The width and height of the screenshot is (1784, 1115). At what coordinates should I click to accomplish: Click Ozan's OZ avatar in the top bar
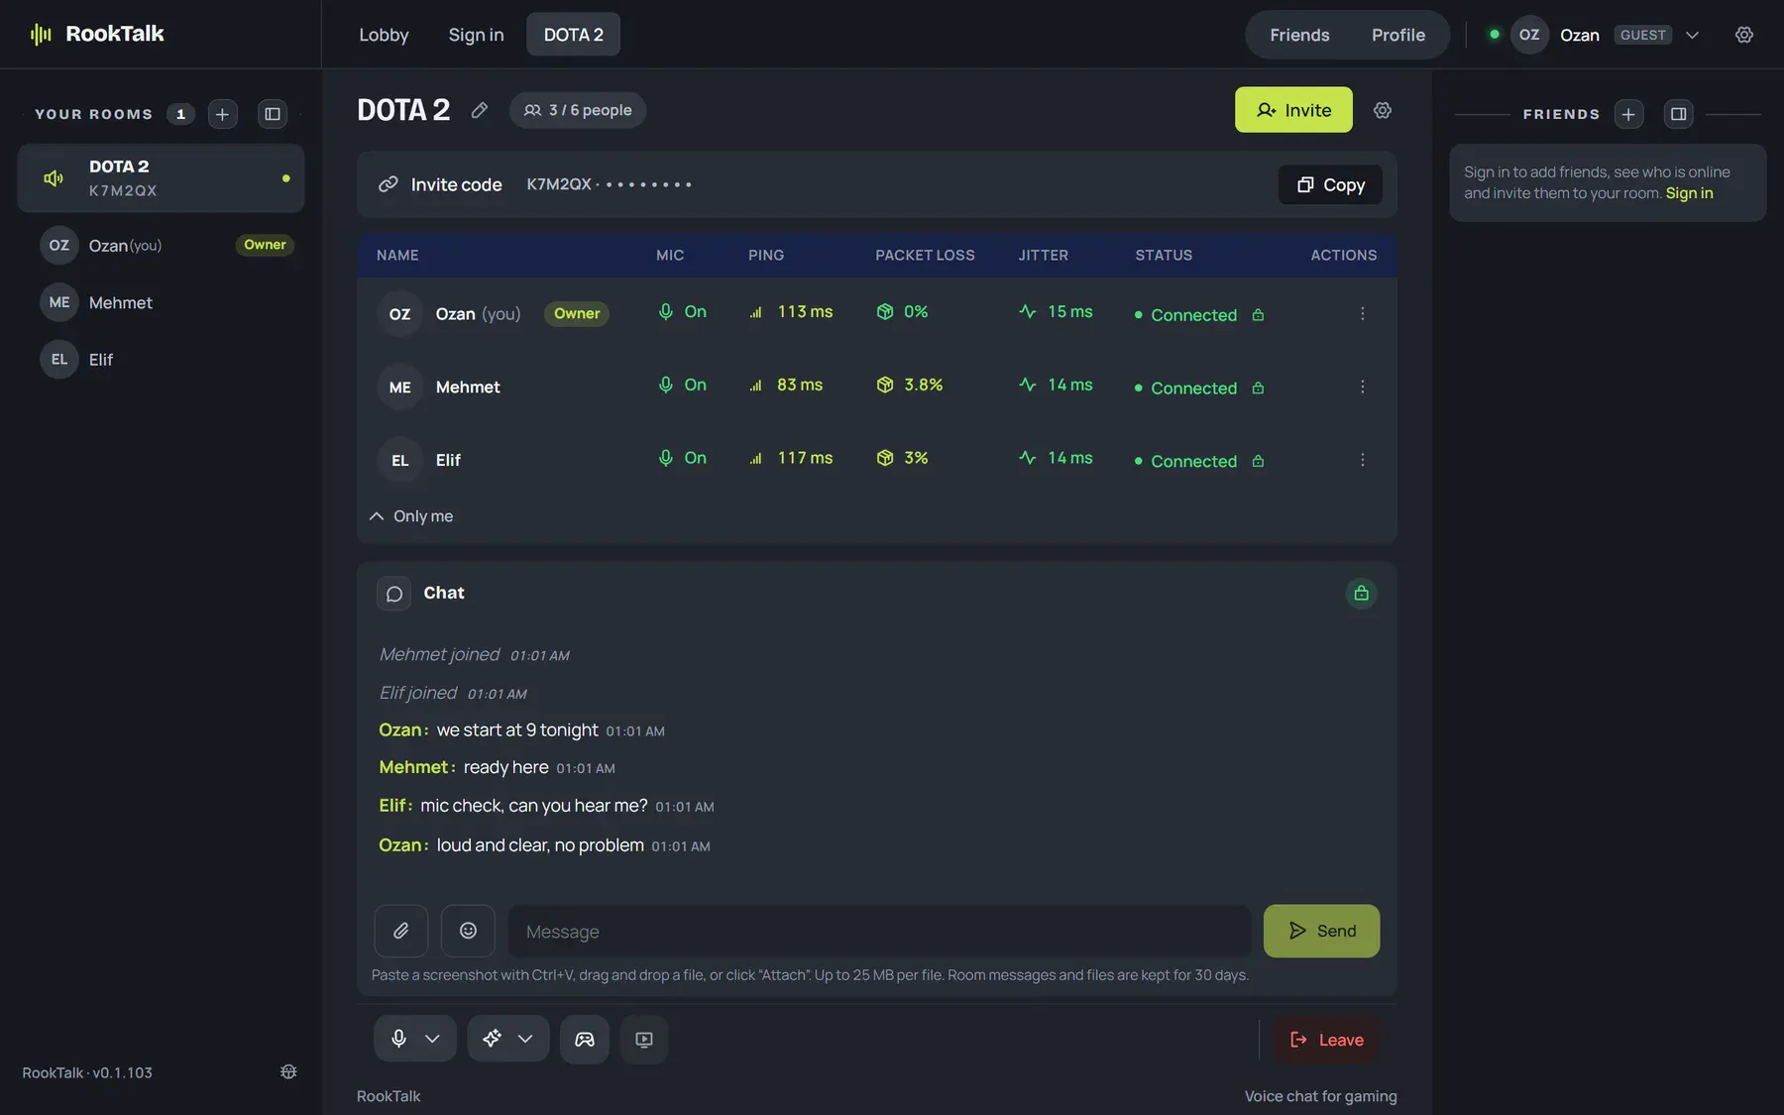click(x=1529, y=35)
